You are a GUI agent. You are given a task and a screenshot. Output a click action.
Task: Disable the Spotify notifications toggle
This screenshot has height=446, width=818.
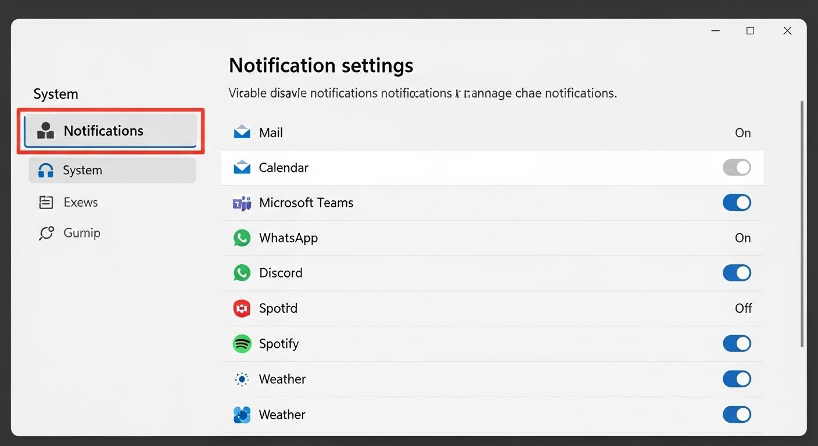tap(737, 343)
